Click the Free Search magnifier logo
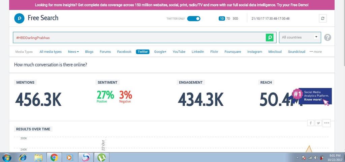This screenshot has height=162, width=345. pyautogui.click(x=19, y=18)
